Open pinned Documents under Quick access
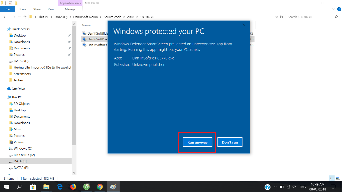The width and height of the screenshot is (342, 192). click(22, 48)
